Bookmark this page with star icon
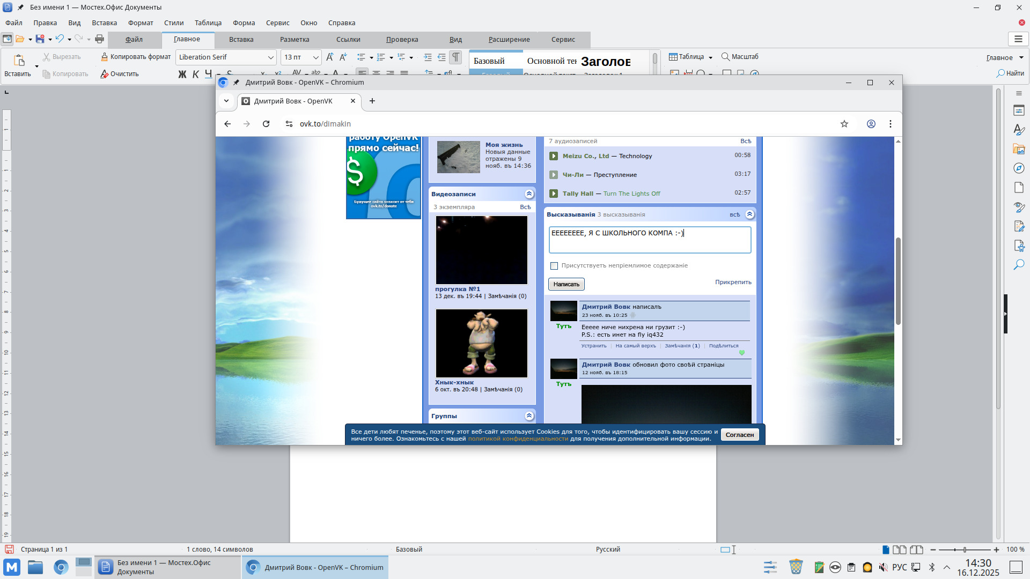Screen dimensions: 1030x579 click(x=844, y=124)
